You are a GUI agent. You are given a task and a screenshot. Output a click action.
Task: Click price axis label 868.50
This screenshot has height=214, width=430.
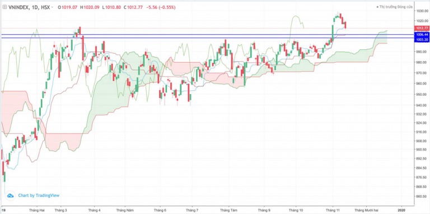pos(422,187)
